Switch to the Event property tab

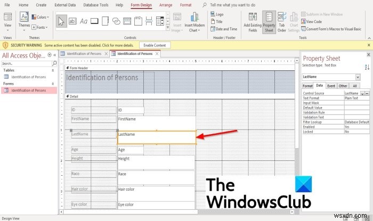331,86
